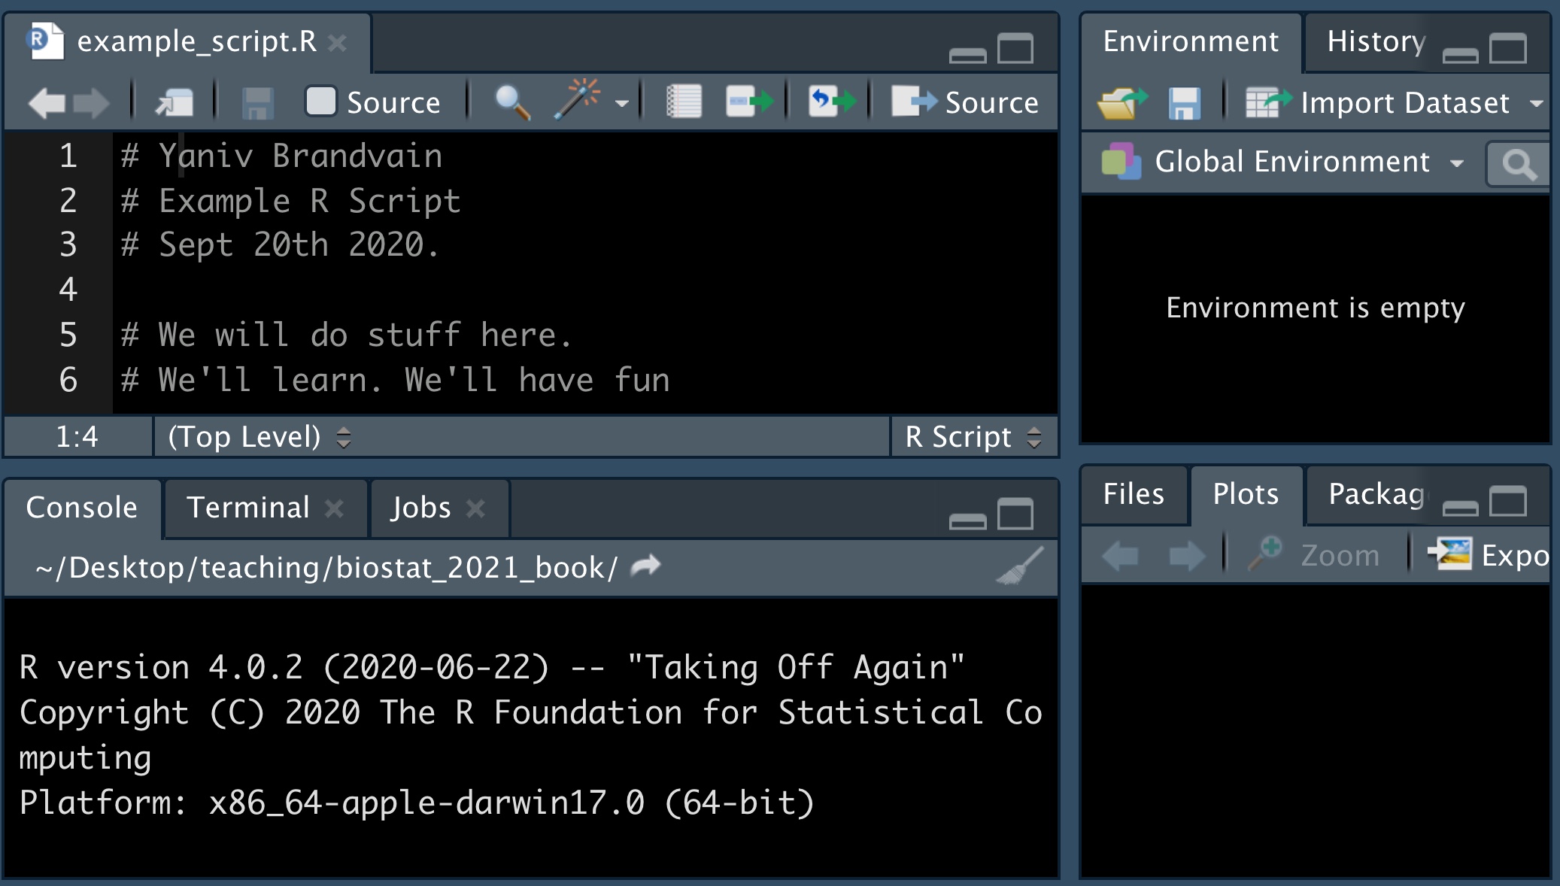Click the load workspace folder icon
The height and width of the screenshot is (886, 1560).
click(x=1121, y=103)
